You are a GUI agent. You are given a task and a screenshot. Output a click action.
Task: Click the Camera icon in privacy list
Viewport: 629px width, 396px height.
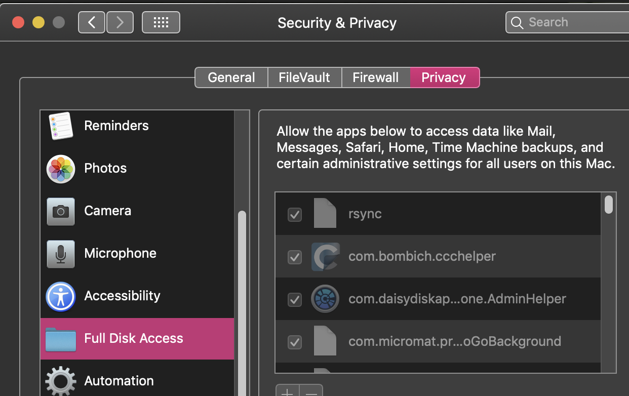[x=61, y=211]
